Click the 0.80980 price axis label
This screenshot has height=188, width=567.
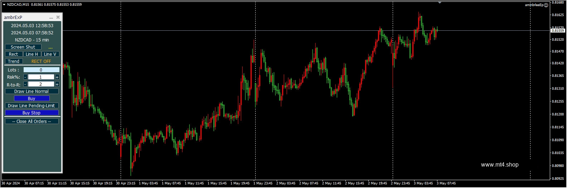click(558, 166)
